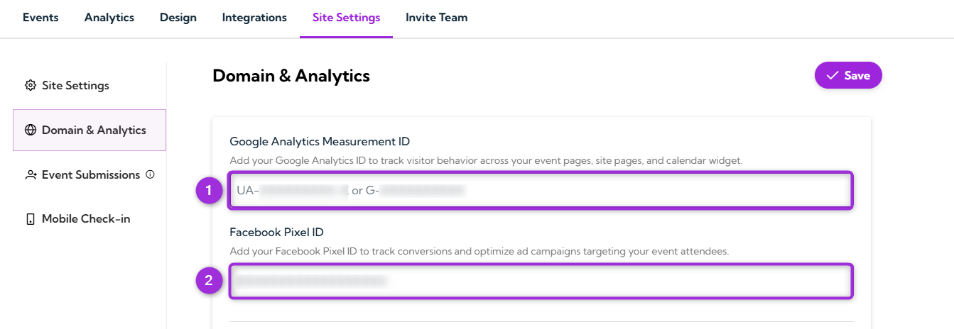Focus the Google Analytics Measurement ID field

(540, 190)
